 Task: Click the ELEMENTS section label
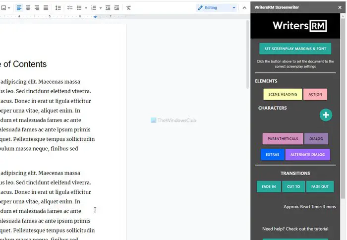coord(266,81)
